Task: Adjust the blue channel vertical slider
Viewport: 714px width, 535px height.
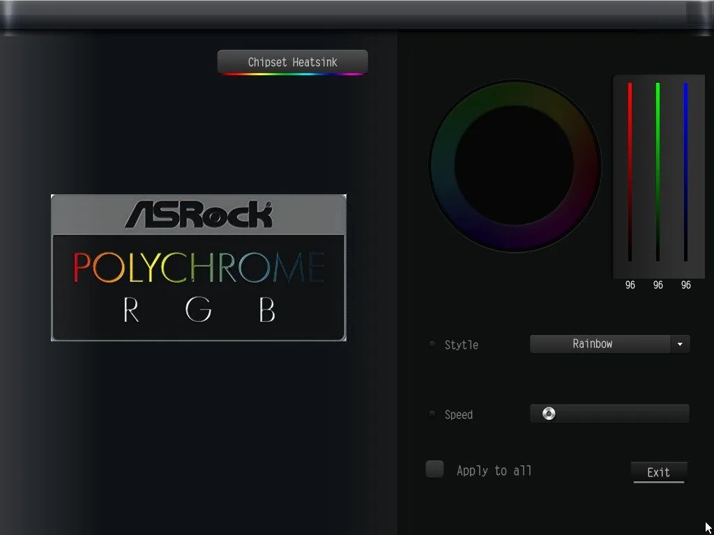Action: (x=685, y=171)
